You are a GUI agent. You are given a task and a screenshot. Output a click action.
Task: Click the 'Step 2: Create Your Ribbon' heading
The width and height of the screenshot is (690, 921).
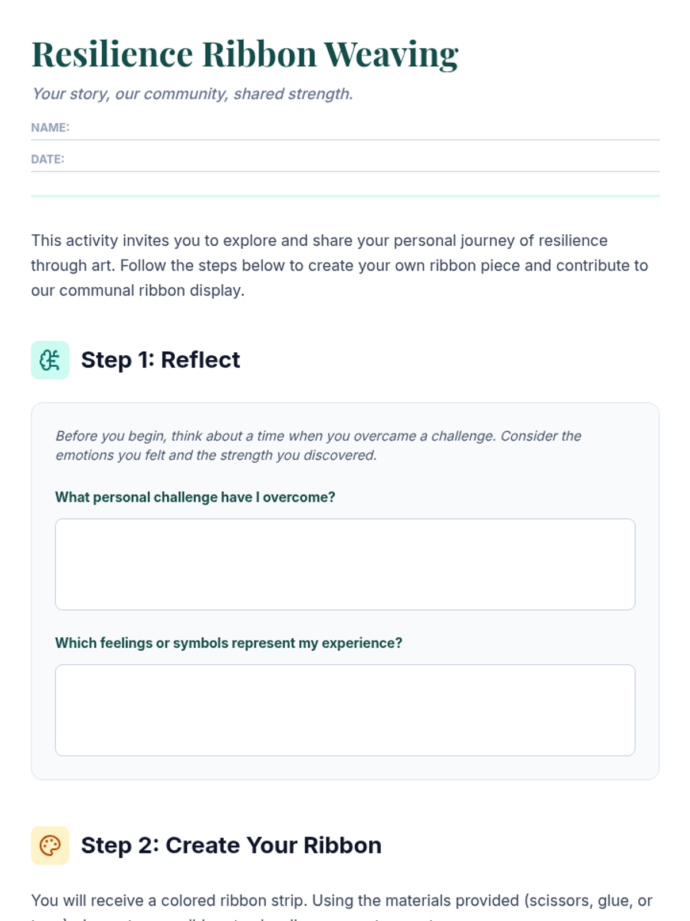(231, 846)
